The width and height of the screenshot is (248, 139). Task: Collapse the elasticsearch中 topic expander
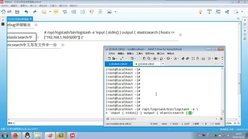pyautogui.click(x=38, y=37)
